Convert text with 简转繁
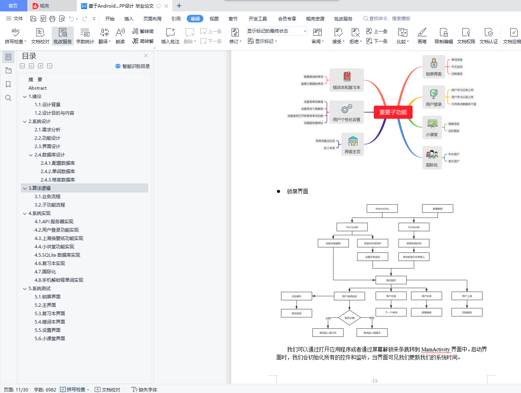Viewport: 521px width, 393px height. click(143, 41)
